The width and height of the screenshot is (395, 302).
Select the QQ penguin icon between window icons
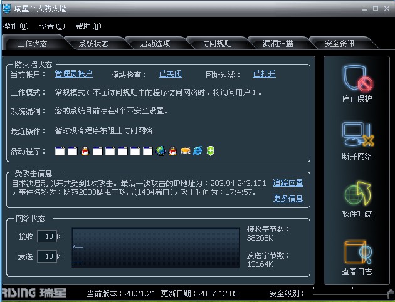[x=85, y=151]
